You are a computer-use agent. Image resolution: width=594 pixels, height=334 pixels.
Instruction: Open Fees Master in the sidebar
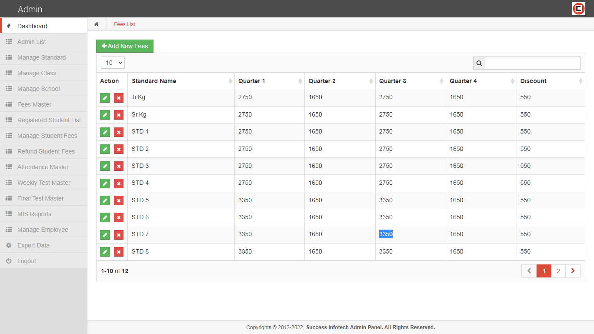point(34,104)
